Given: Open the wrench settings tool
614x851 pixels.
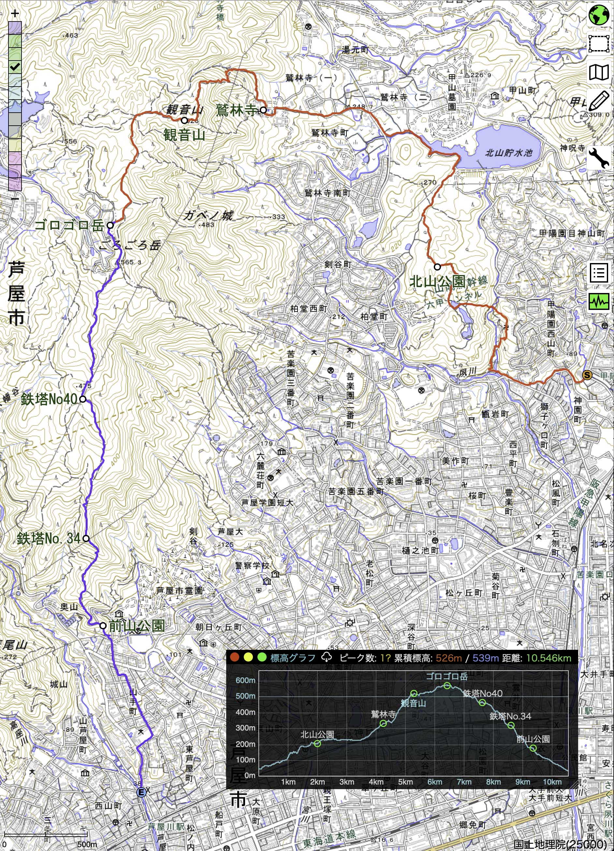Looking at the screenshot, I should pyautogui.click(x=599, y=158).
